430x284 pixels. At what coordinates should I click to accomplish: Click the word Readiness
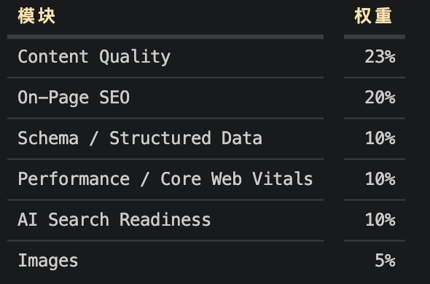pyautogui.click(x=165, y=220)
